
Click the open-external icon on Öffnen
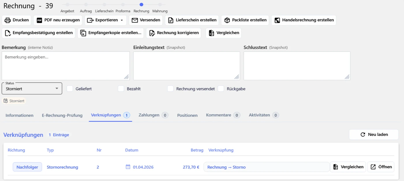pos(373,167)
